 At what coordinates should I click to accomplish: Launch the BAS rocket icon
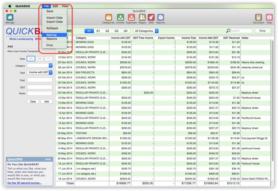pyautogui.click(x=151, y=17)
